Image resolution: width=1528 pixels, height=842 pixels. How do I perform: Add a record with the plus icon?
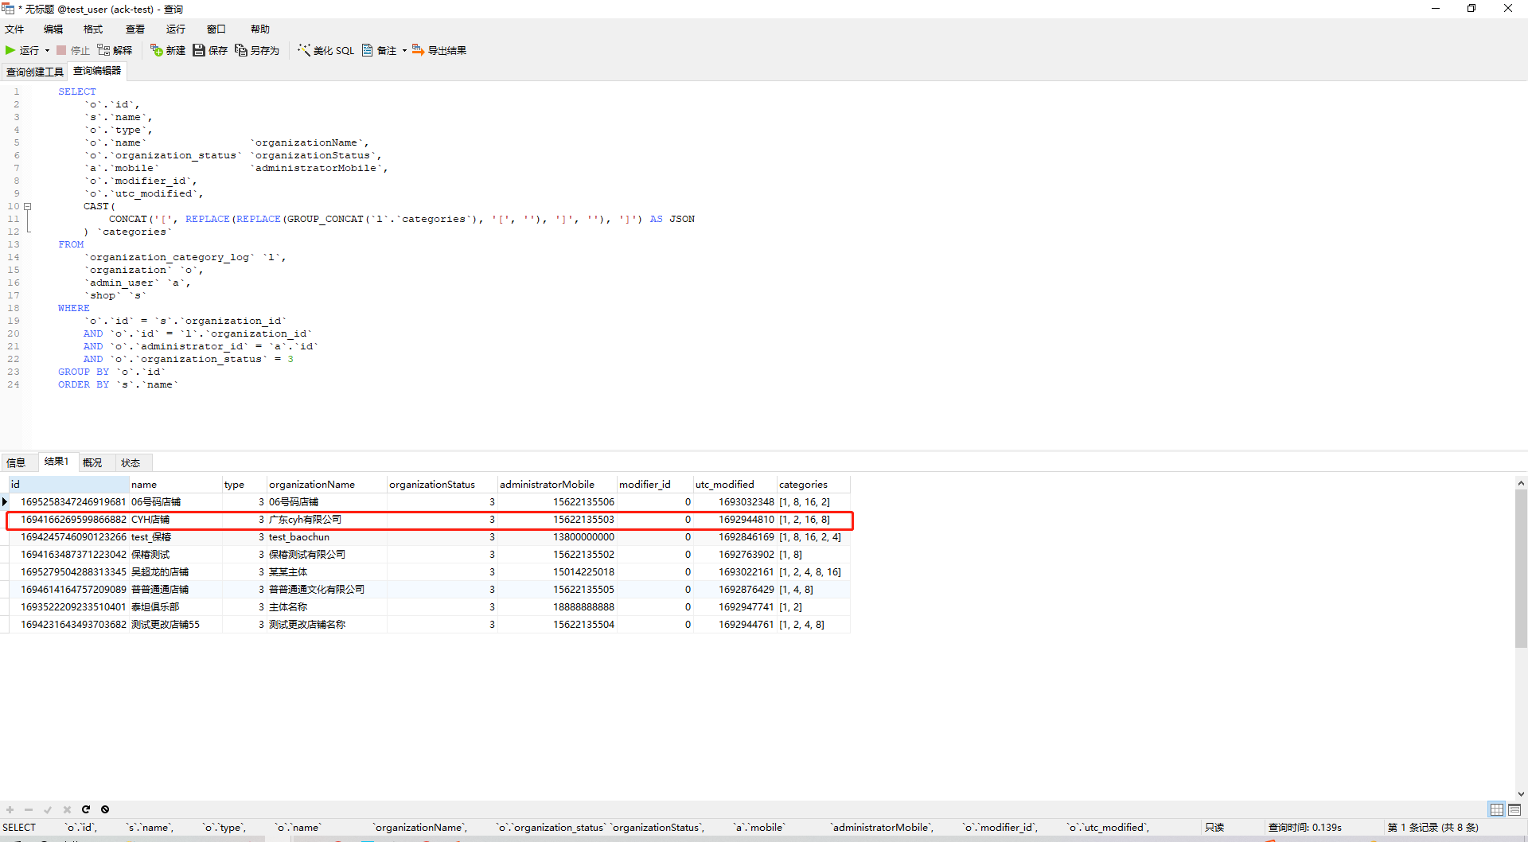(10, 809)
